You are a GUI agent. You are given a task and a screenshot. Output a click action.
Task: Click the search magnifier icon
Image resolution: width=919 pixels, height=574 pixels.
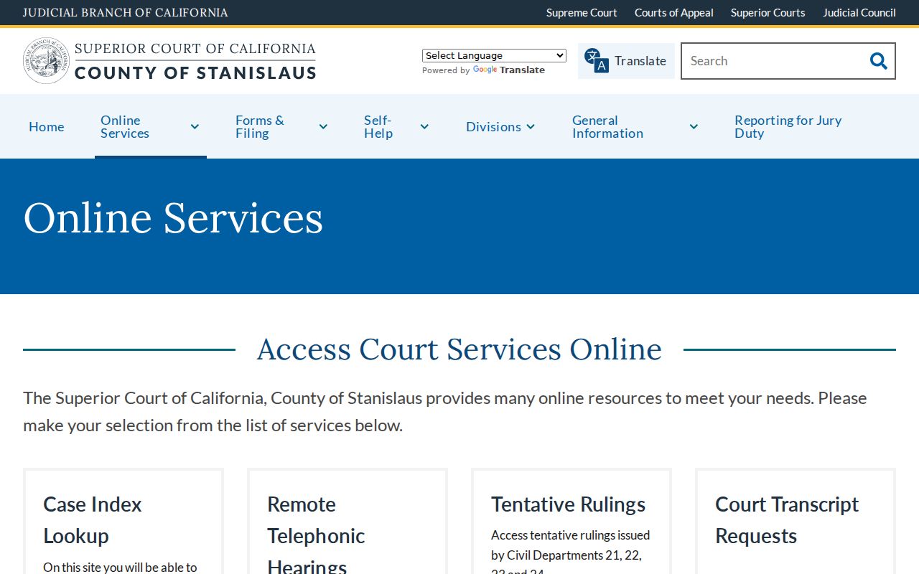878,61
